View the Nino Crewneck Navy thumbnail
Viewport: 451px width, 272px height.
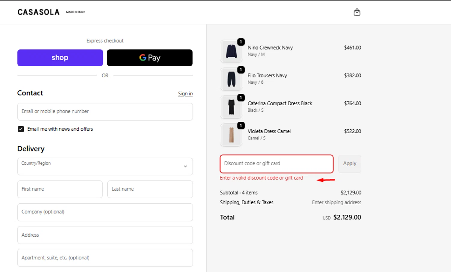(231, 51)
